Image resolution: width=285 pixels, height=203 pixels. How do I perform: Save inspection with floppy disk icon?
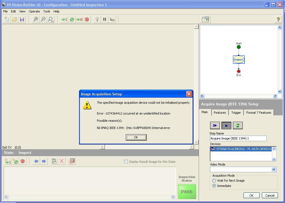22,19
